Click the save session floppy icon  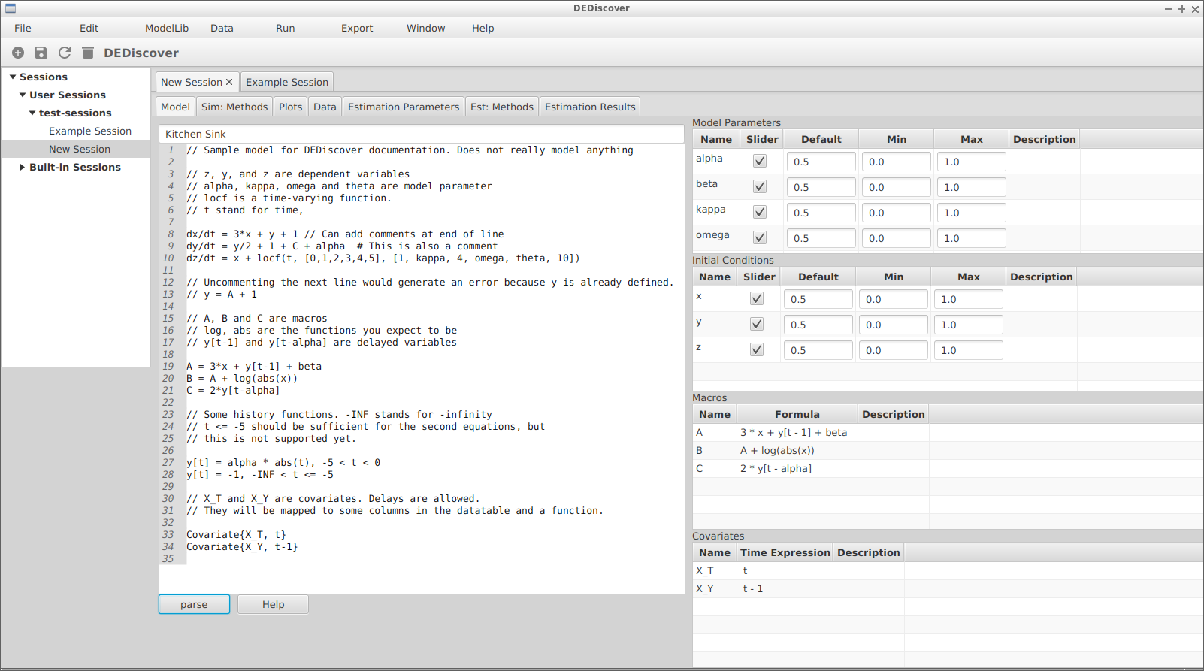point(41,53)
